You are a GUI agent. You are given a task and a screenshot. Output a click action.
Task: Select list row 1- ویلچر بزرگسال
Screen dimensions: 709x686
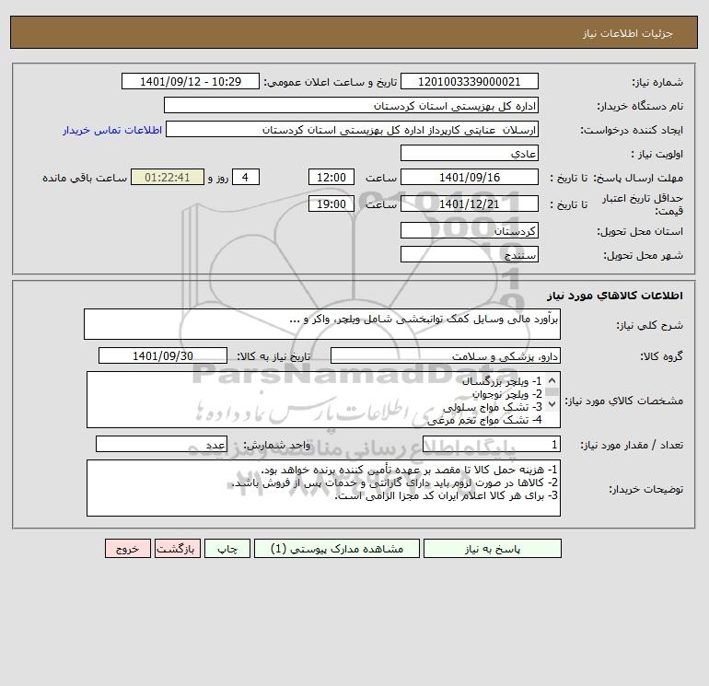(502, 381)
